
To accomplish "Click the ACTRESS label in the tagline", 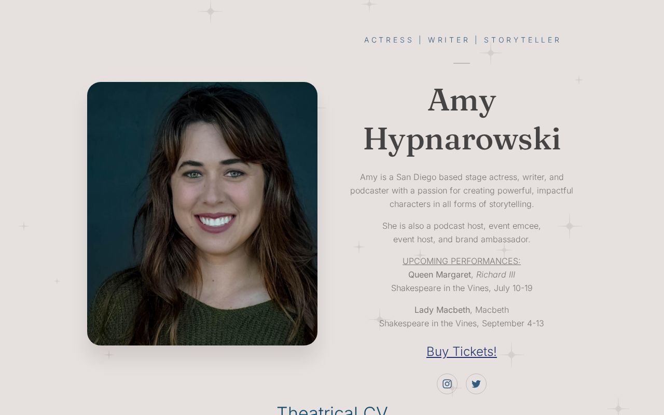I will pos(389,40).
